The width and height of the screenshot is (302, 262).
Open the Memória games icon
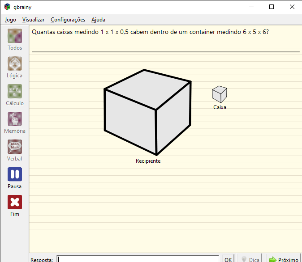point(15,119)
